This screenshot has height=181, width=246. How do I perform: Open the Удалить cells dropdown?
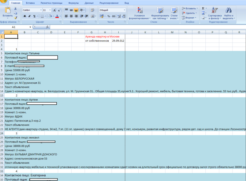click(189, 13)
